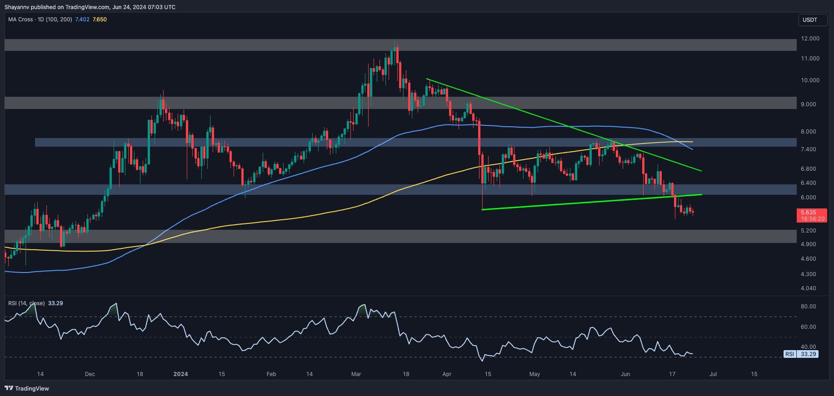Open the USDT currency selector

click(x=809, y=20)
